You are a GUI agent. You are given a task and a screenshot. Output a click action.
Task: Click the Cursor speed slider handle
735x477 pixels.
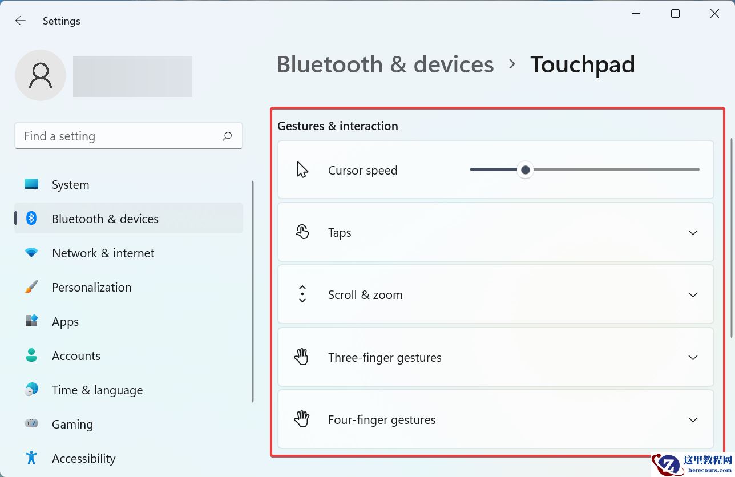click(525, 170)
